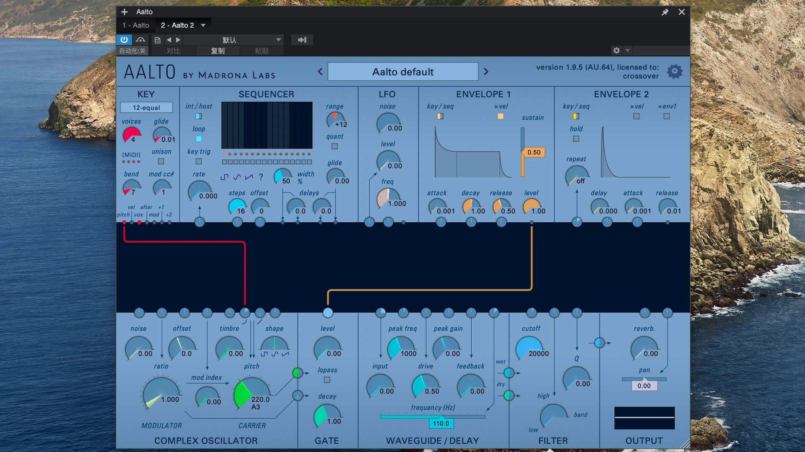Click the gate decay knob

coord(327,416)
